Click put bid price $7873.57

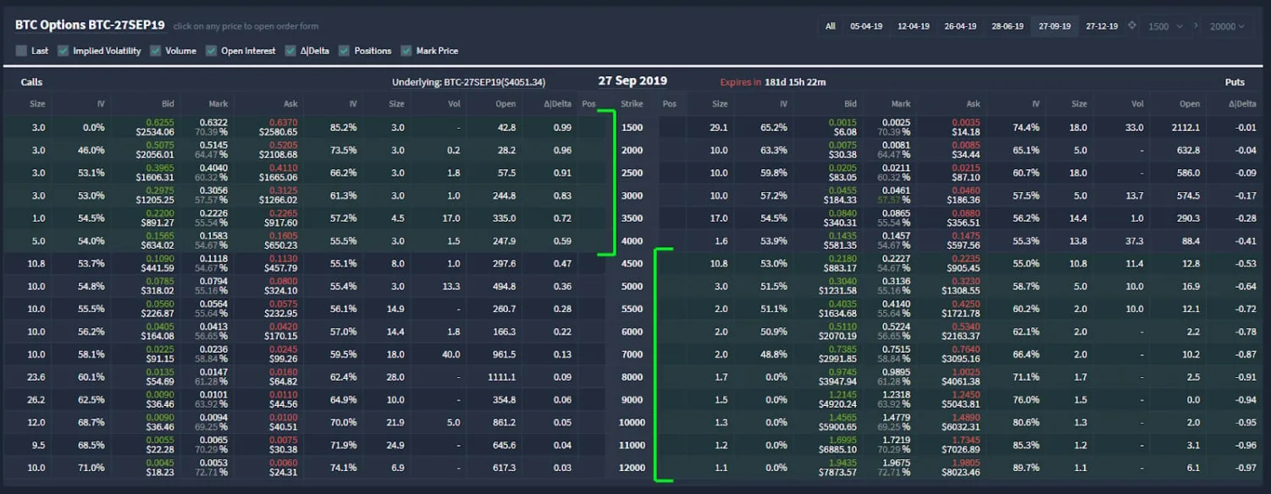(837, 473)
